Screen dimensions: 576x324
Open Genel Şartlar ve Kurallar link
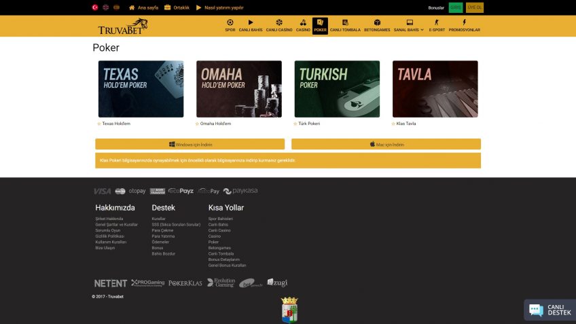[x=116, y=225]
